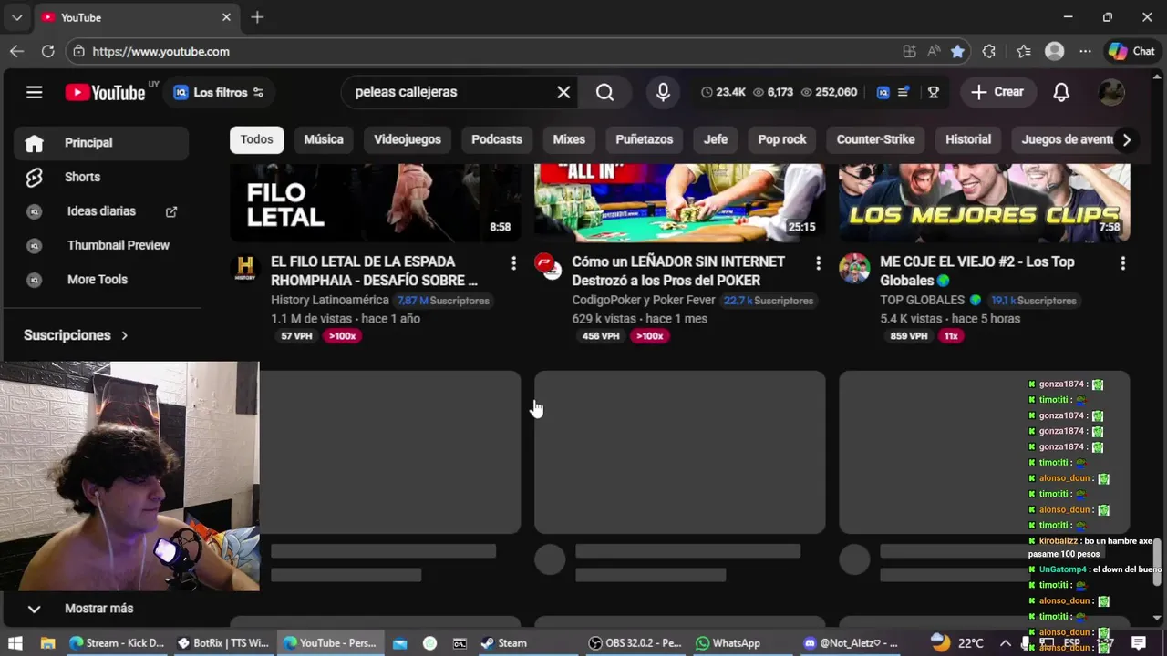Select the Podcasts filter chip
Image resolution: width=1167 pixels, height=656 pixels.
tap(497, 139)
